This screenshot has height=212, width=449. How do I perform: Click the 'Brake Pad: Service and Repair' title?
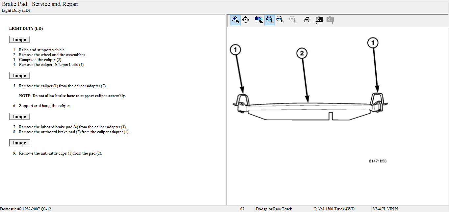40,4
